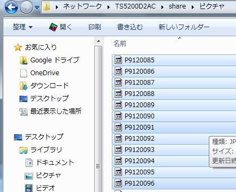
Task: Click the デスクトップ icon under favorites
Action: (23, 99)
